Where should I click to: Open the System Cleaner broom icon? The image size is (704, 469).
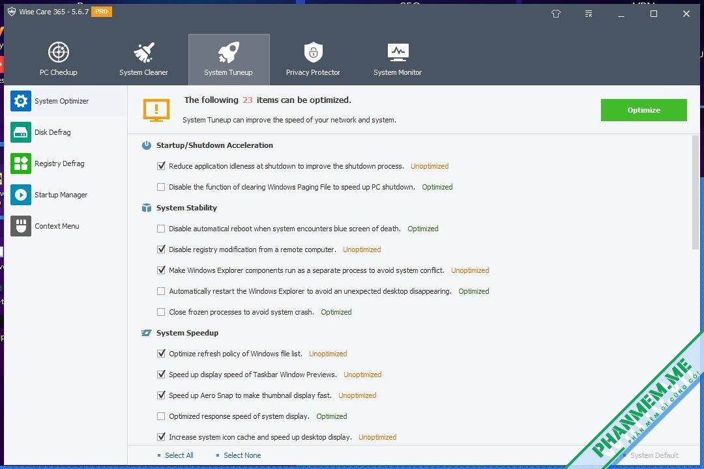click(x=143, y=52)
